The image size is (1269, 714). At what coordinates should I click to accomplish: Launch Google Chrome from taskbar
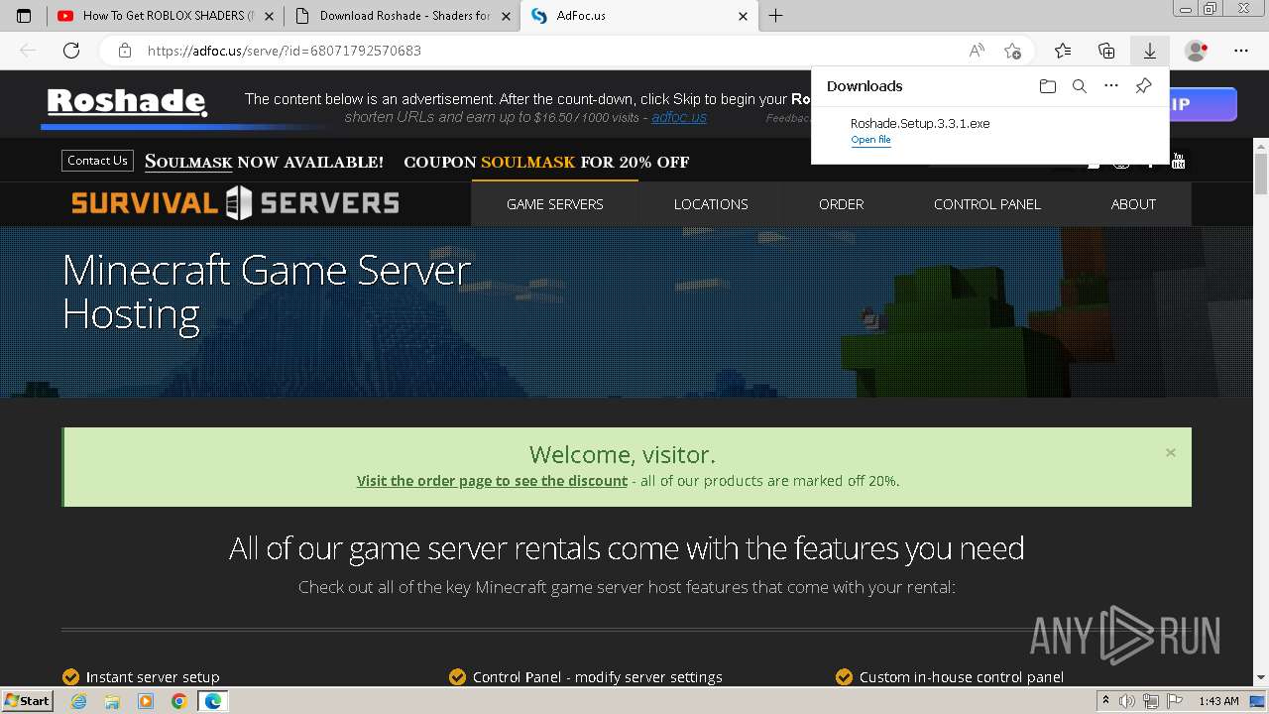(179, 701)
